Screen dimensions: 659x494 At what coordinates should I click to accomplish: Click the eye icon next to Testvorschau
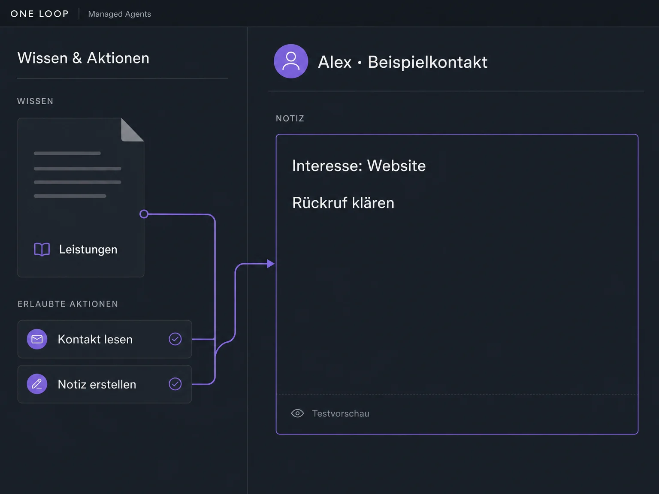pyautogui.click(x=297, y=413)
